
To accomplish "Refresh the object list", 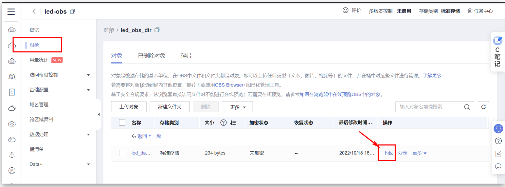I will tap(483, 107).
